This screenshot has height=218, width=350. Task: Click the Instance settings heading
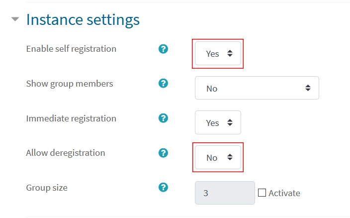(83, 20)
